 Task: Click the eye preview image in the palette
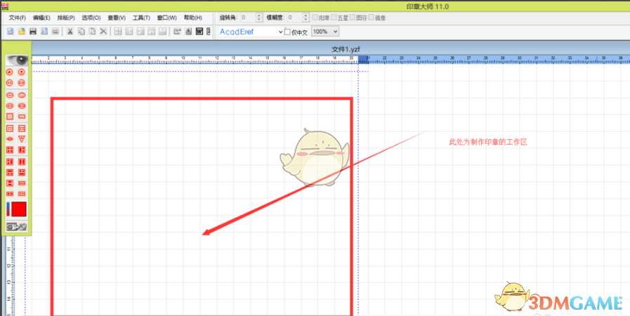point(17,60)
